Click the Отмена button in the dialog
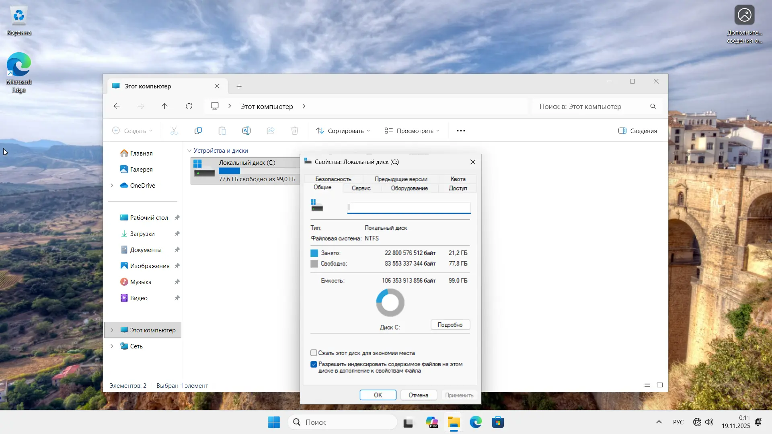 [x=418, y=395]
